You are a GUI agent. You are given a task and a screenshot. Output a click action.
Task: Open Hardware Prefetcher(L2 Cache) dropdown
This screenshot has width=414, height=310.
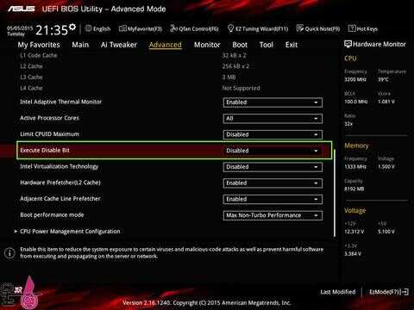pyautogui.click(x=273, y=183)
